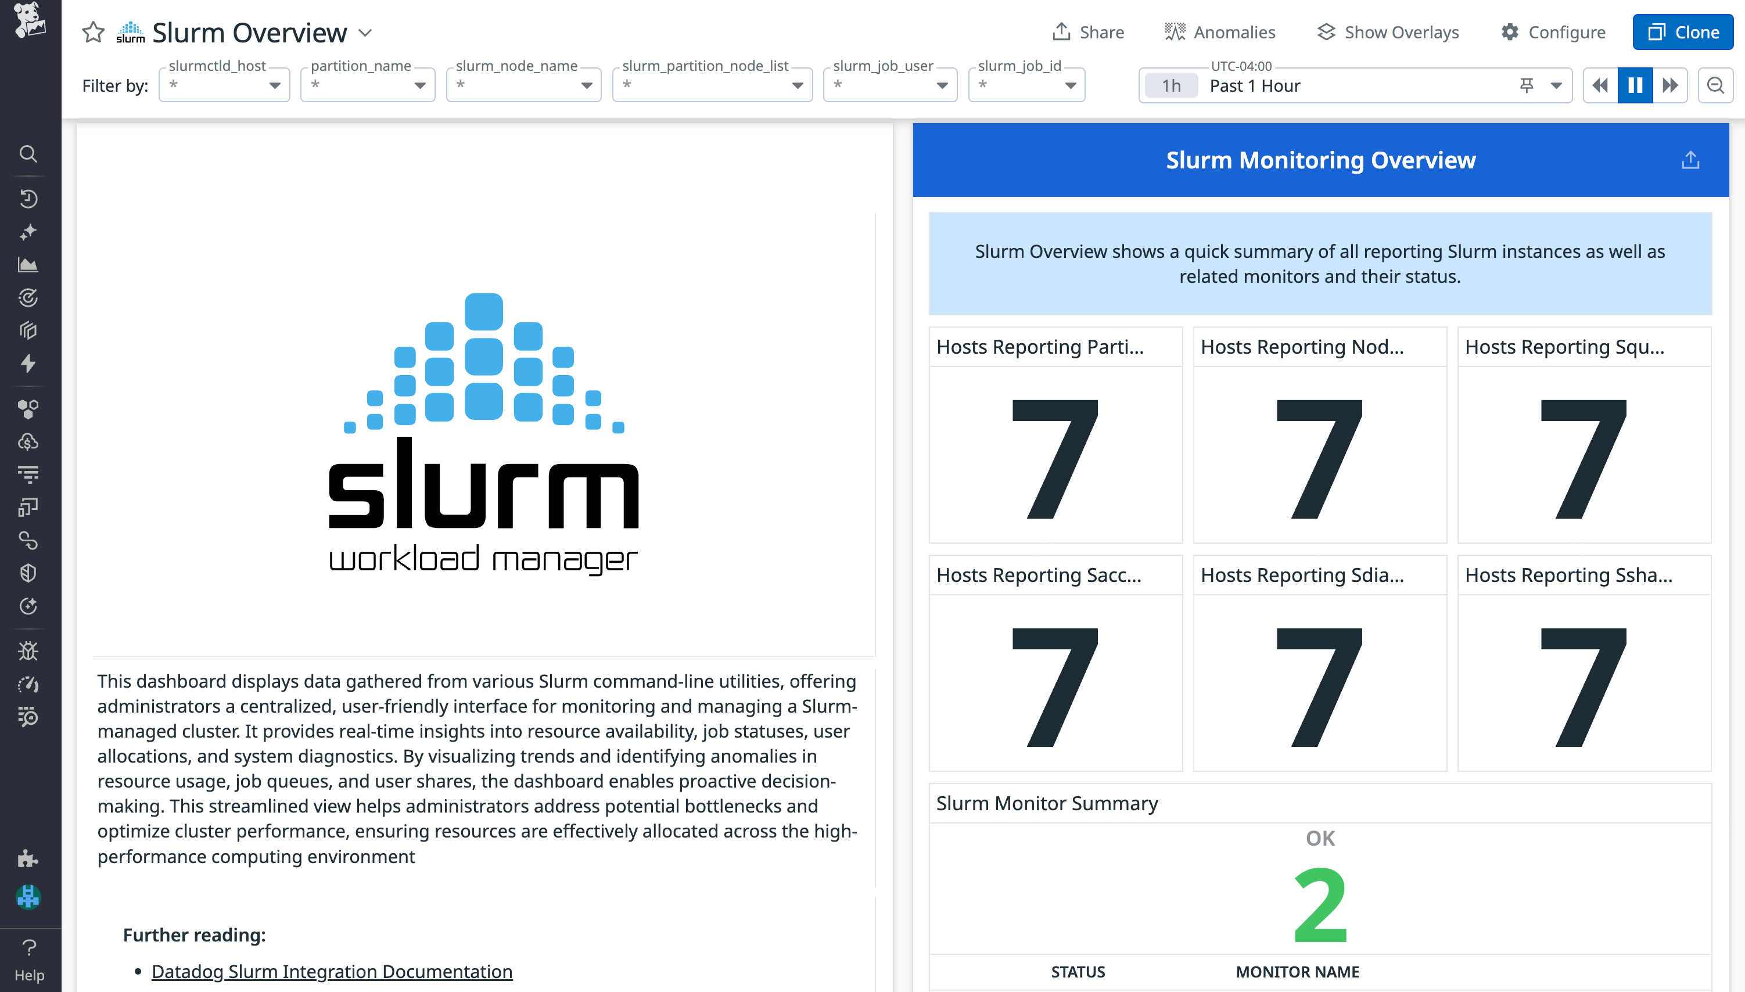1745x992 pixels.
Task: Star the Slurm Overview dashboard
Action: pyautogui.click(x=93, y=31)
